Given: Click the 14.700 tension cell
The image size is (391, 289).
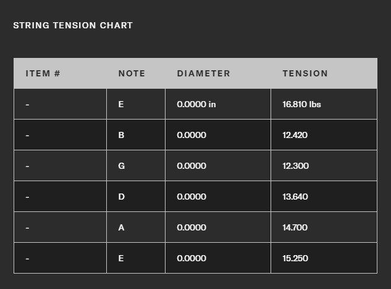Looking at the screenshot, I should 295,227.
